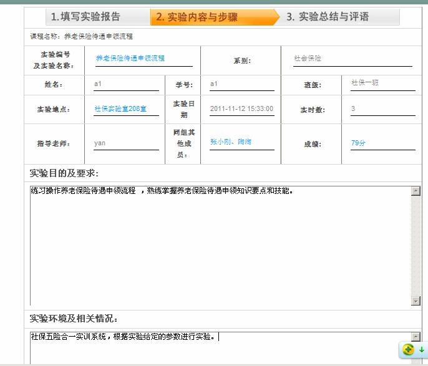
Task: Click the green download arrow icon
Action: (421, 350)
